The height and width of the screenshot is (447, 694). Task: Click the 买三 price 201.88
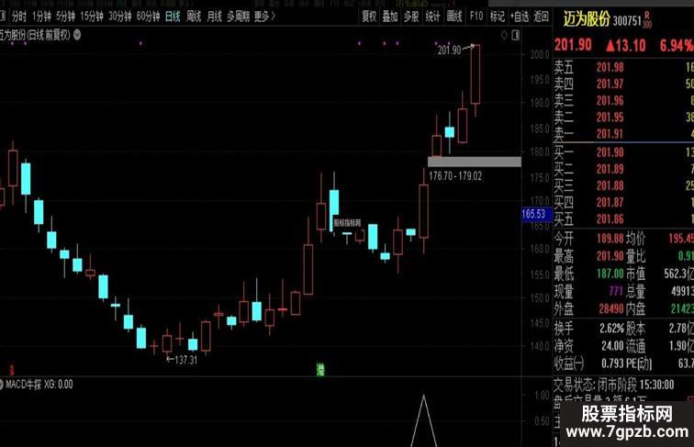click(x=610, y=185)
